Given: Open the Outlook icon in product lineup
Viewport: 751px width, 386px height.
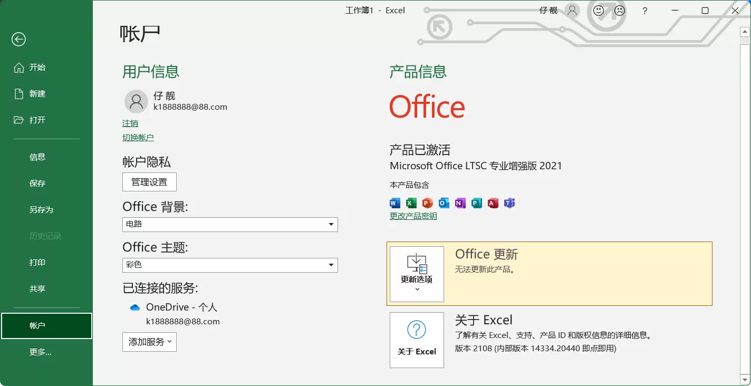Looking at the screenshot, I should pyautogui.click(x=444, y=202).
